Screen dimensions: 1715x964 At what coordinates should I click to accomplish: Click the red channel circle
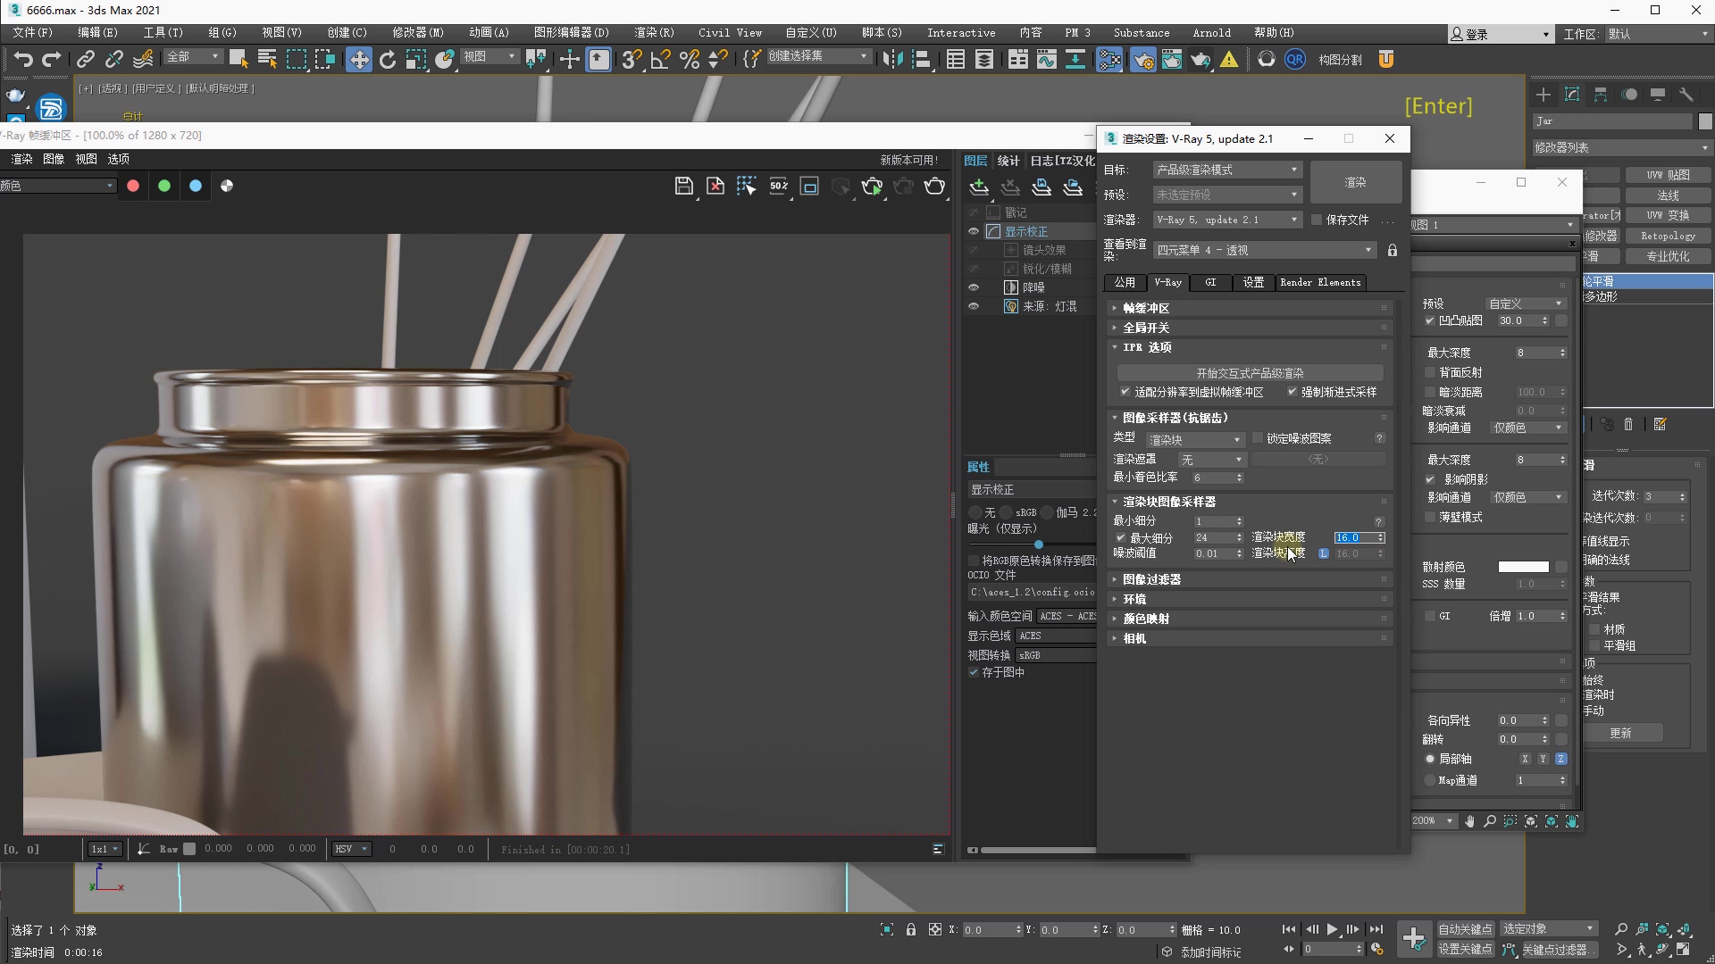point(133,186)
